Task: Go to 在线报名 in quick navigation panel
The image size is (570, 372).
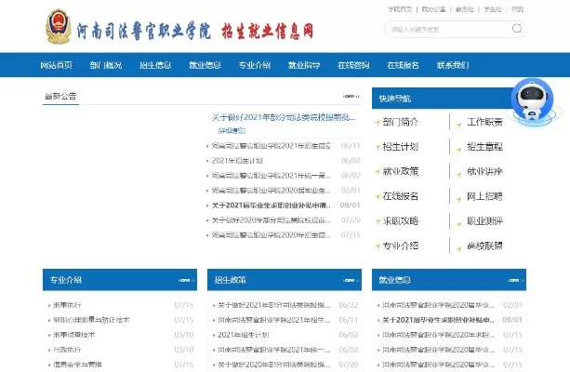Action: coord(400,196)
